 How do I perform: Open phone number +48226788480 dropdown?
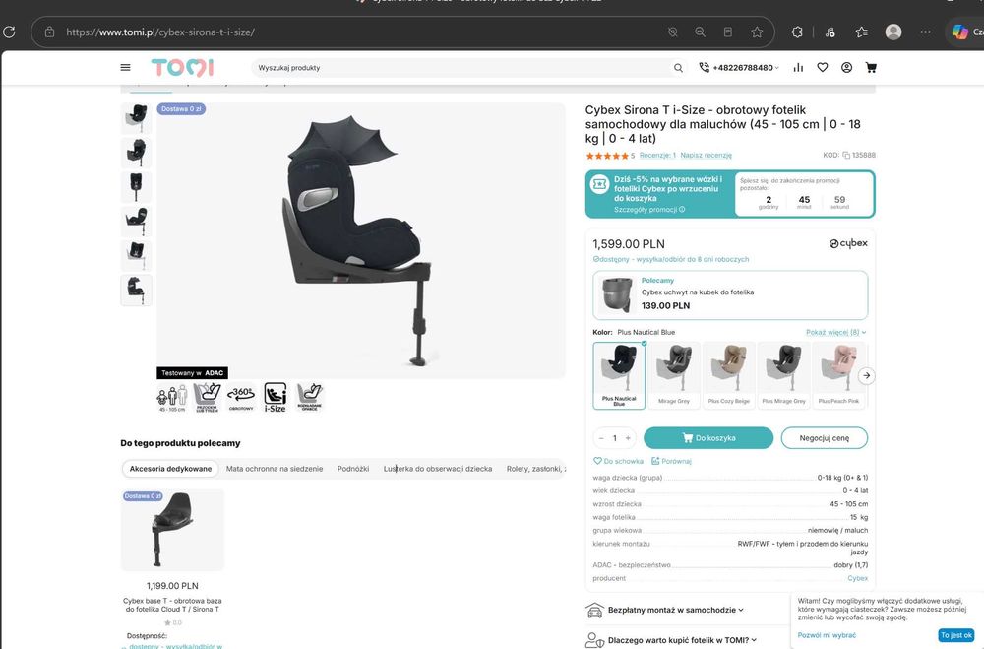point(739,67)
